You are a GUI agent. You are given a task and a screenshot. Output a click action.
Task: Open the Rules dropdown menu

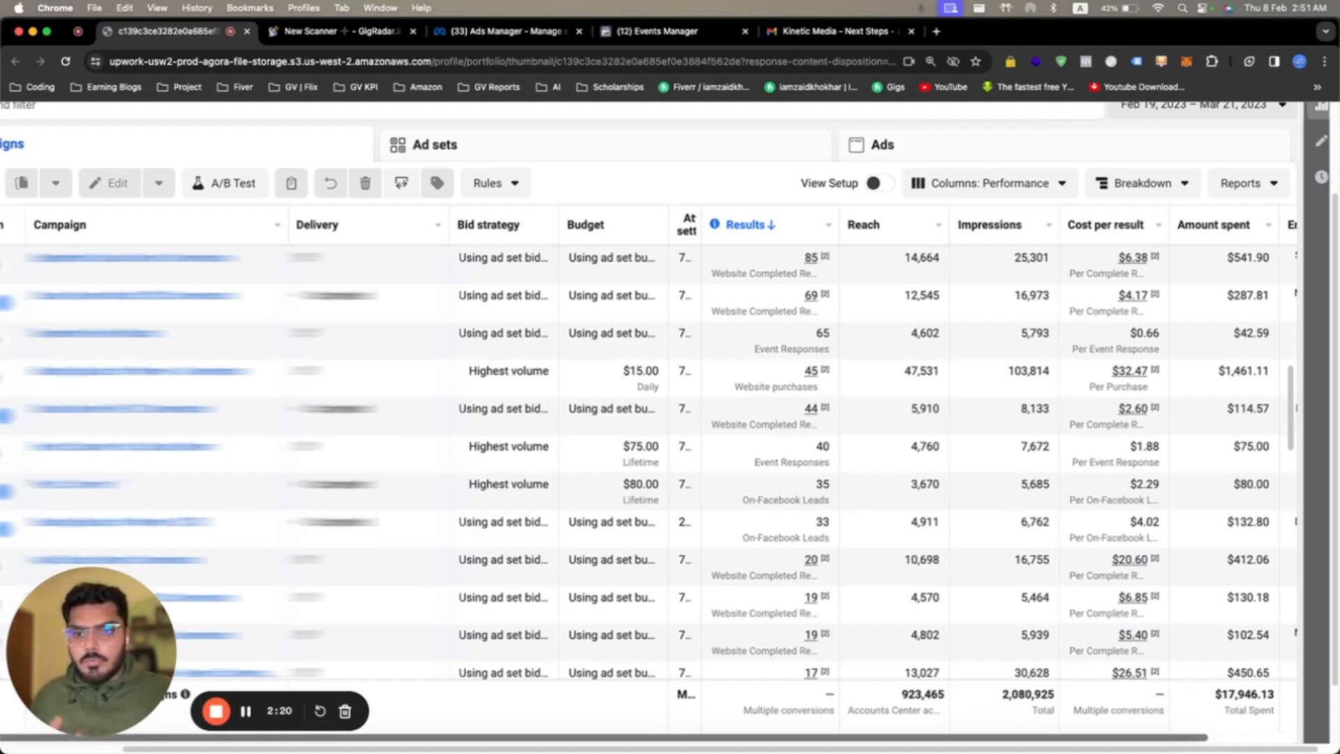pyautogui.click(x=496, y=183)
